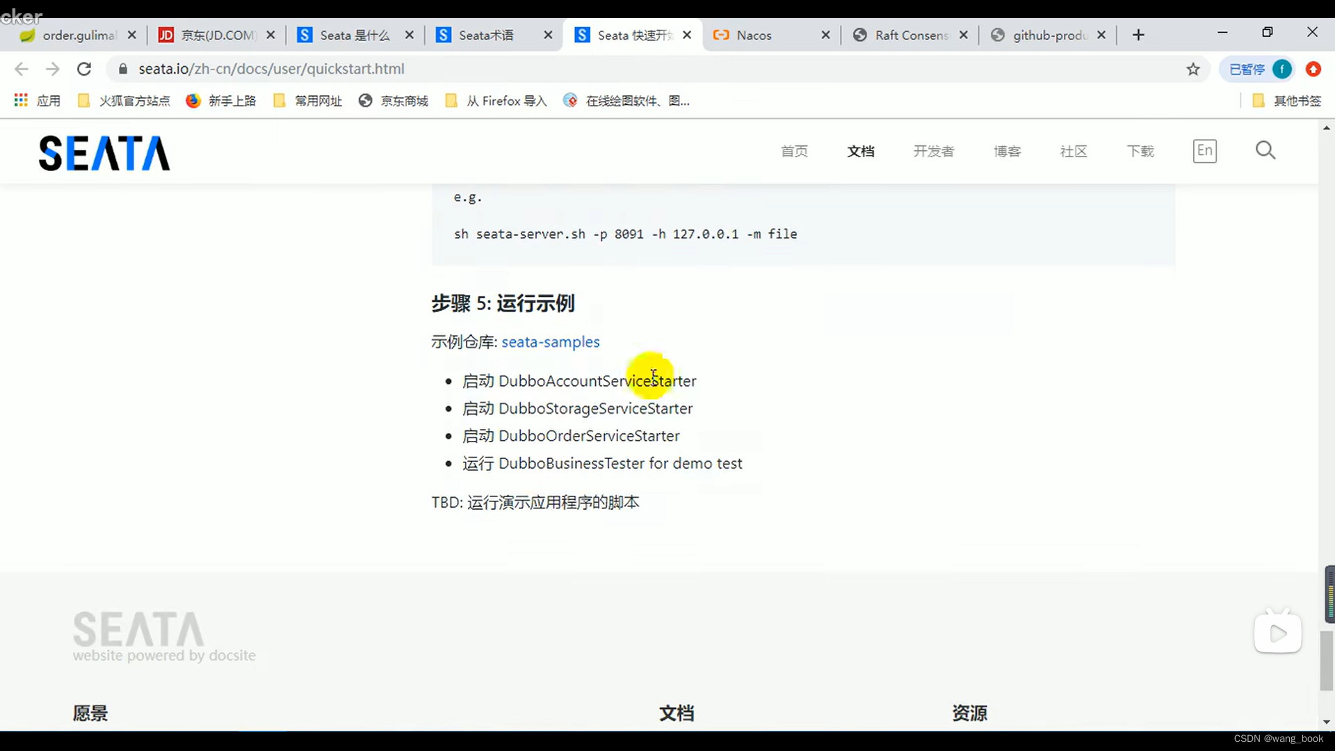1335x751 pixels.
Task: View site info via lock icon
Action: pos(123,69)
